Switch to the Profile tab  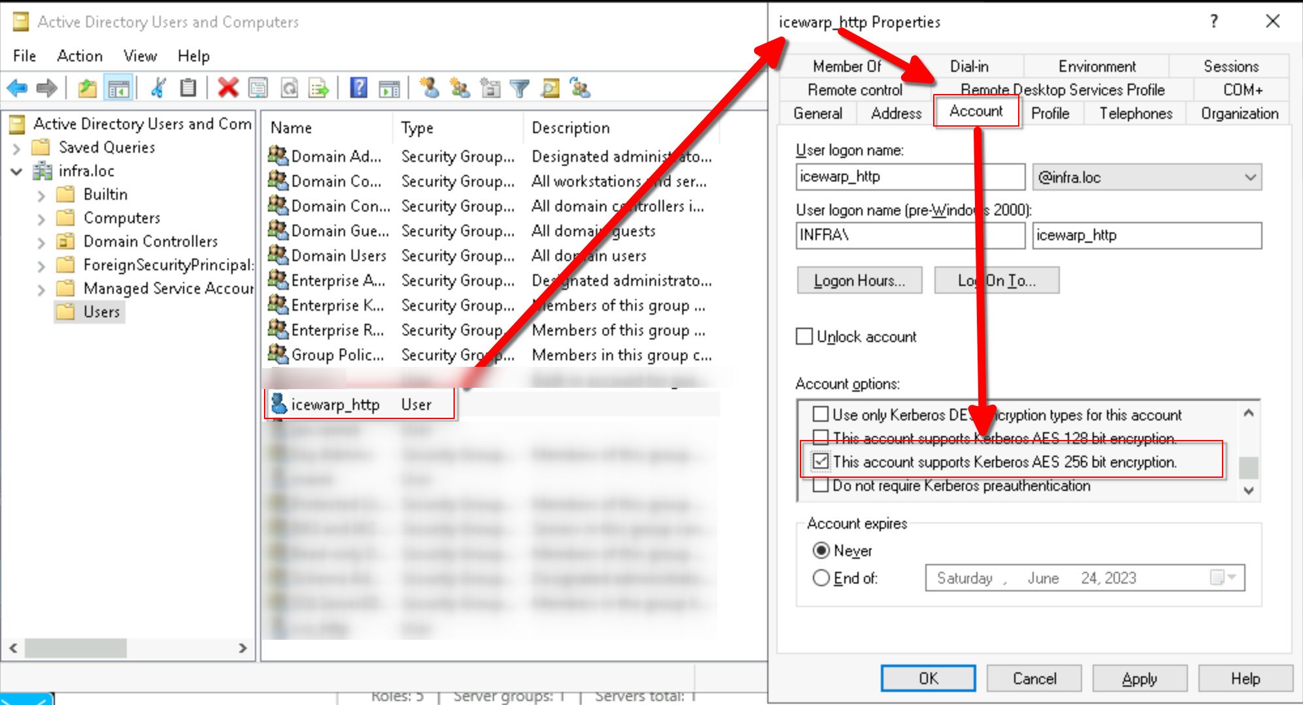click(1050, 113)
